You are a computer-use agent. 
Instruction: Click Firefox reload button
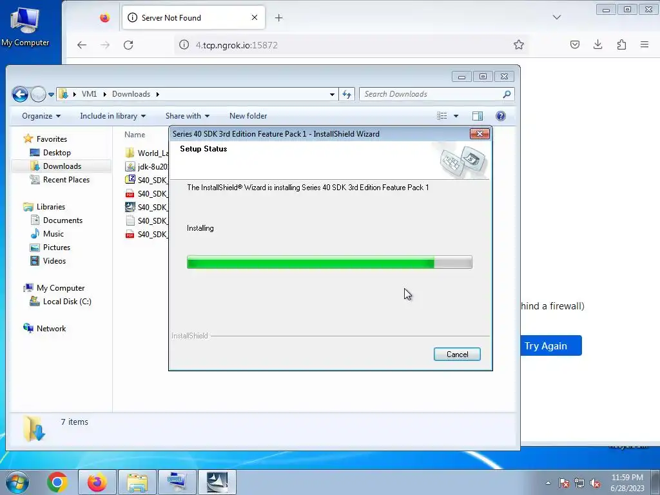click(x=128, y=44)
